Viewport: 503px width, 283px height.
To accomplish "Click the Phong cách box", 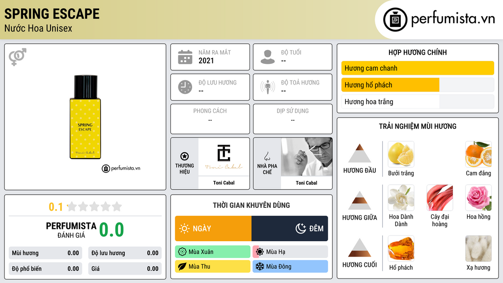I will 210,119.
